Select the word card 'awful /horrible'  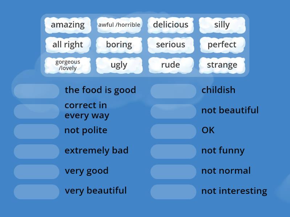(x=119, y=25)
